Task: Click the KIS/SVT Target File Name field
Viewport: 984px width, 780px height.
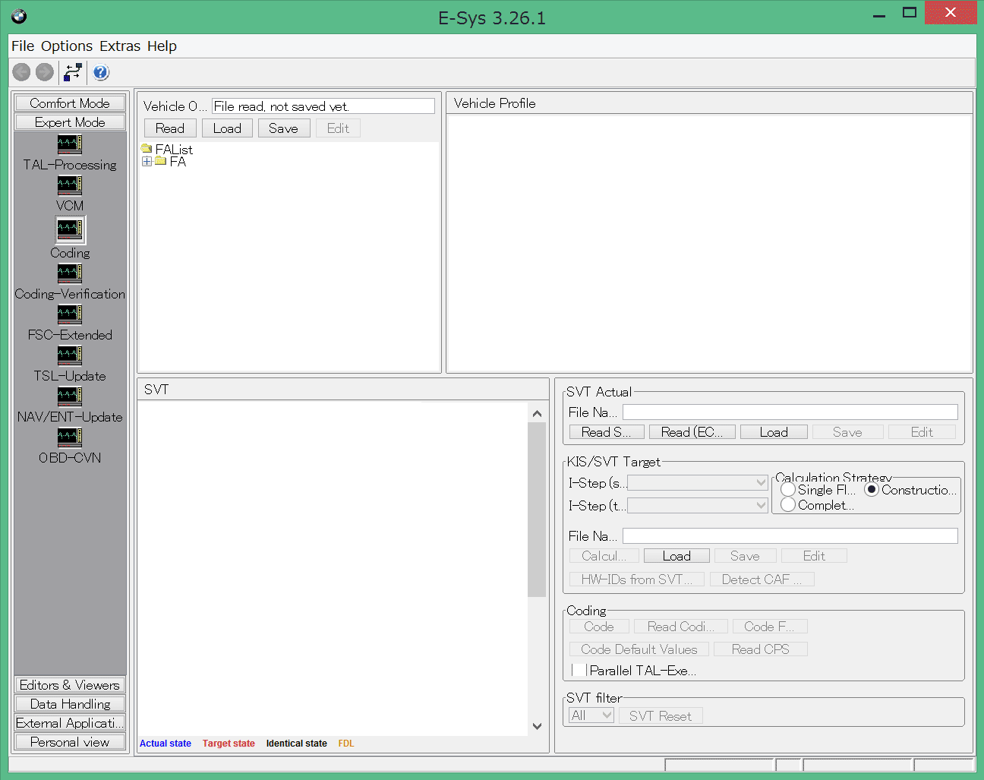Action: click(x=790, y=535)
